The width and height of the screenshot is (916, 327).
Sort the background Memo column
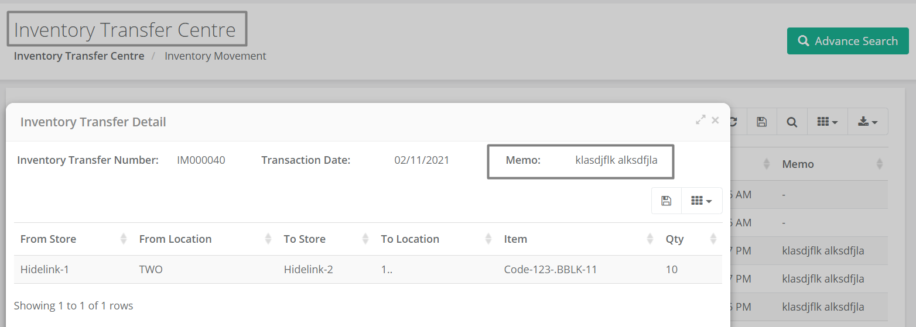(x=832, y=164)
